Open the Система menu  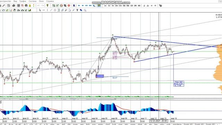32,1
